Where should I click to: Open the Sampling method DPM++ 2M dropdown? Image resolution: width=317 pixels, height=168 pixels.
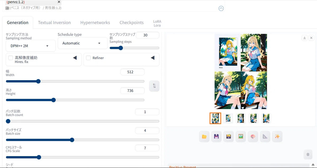(x=31, y=46)
